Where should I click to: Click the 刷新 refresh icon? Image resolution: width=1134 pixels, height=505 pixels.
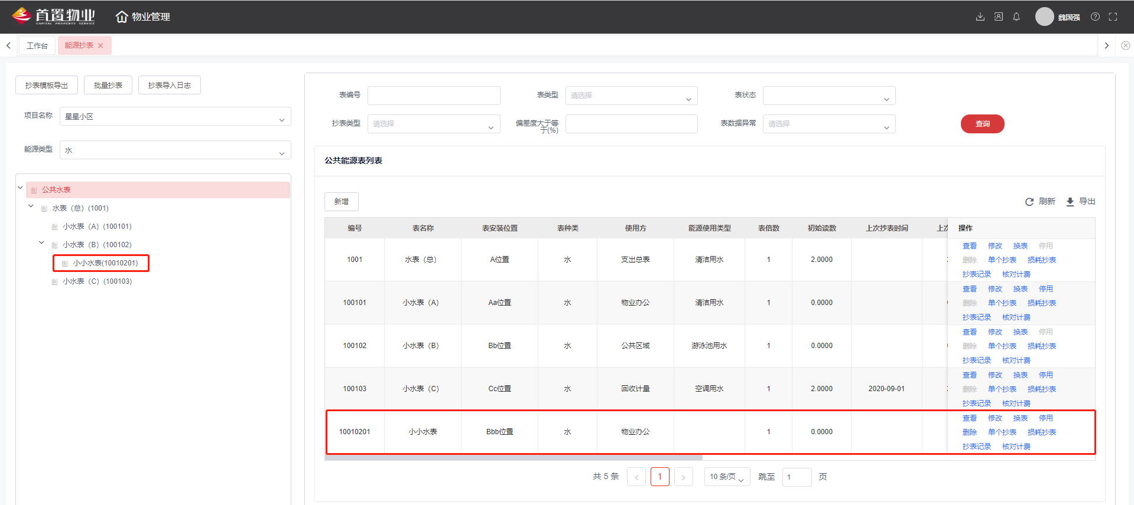1029,202
